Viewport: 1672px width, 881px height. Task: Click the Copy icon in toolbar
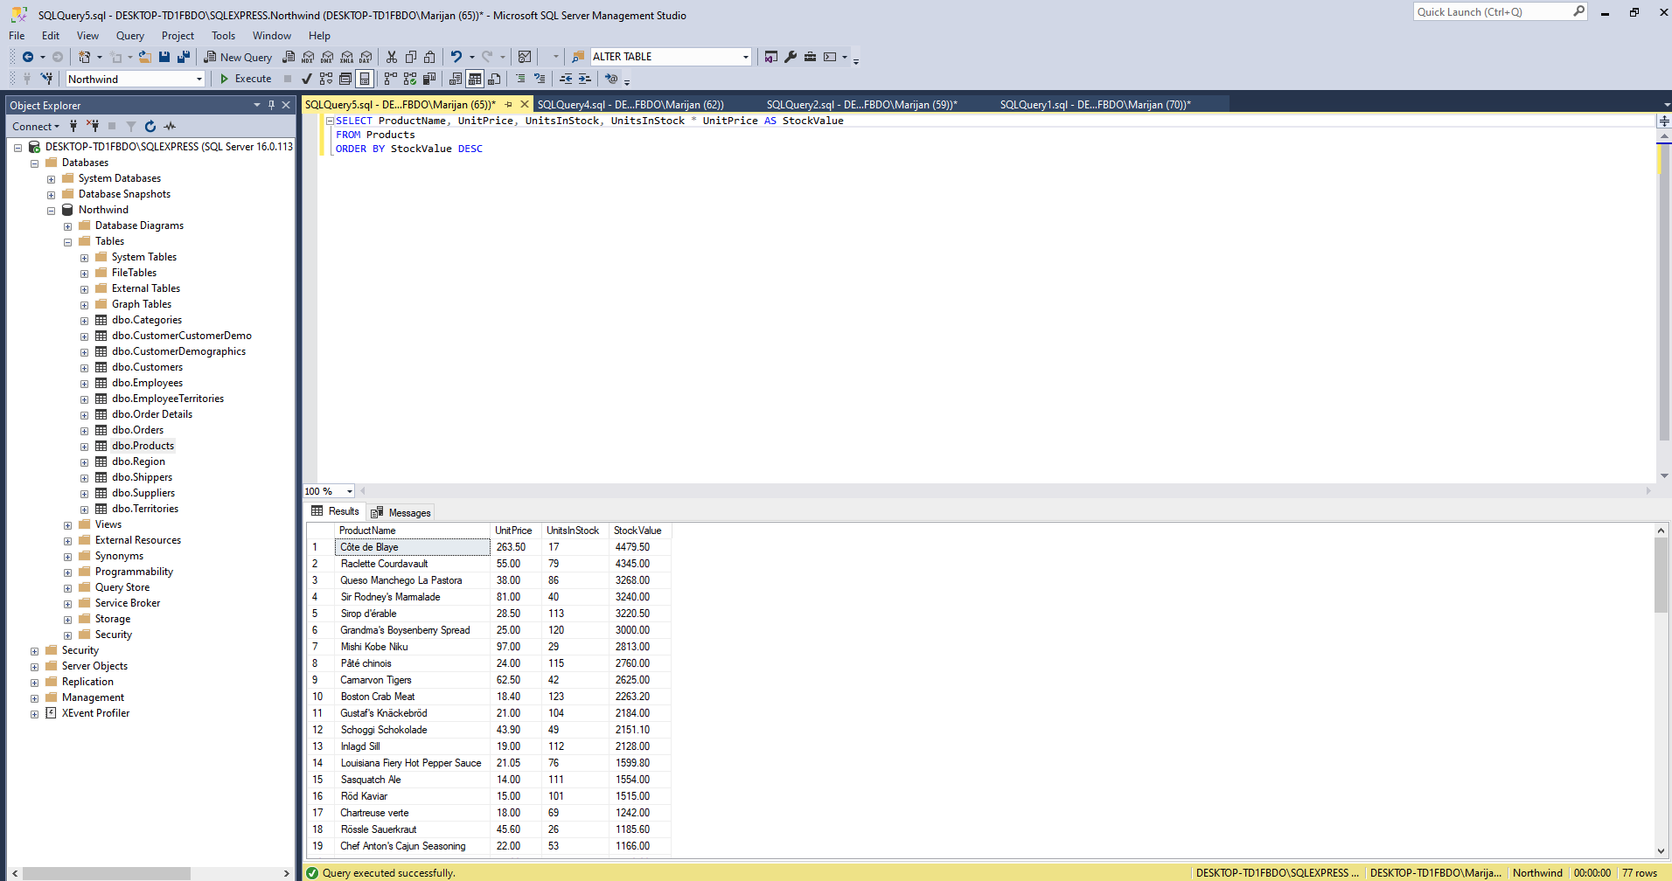point(411,57)
